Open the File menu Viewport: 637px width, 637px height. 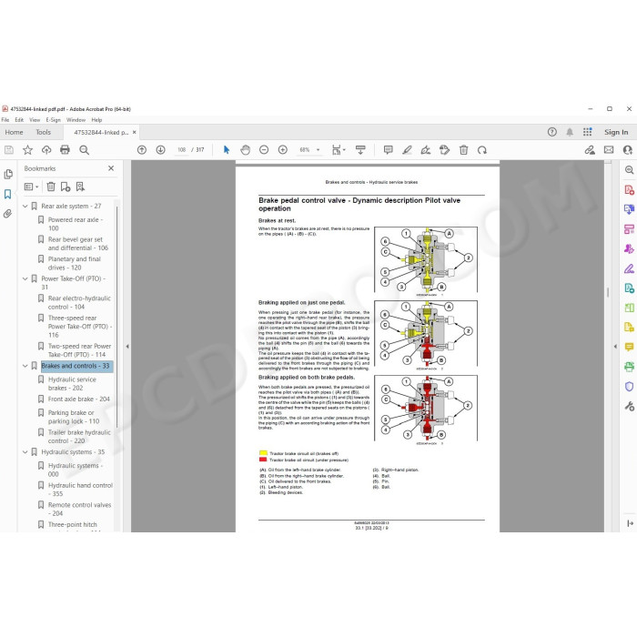[5, 120]
